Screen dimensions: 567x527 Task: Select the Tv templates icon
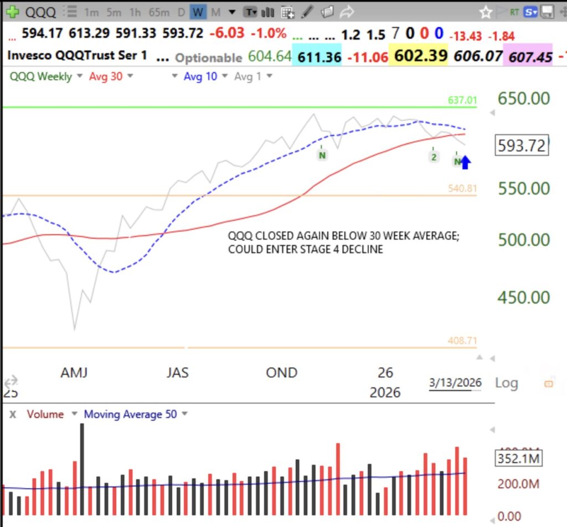click(251, 11)
